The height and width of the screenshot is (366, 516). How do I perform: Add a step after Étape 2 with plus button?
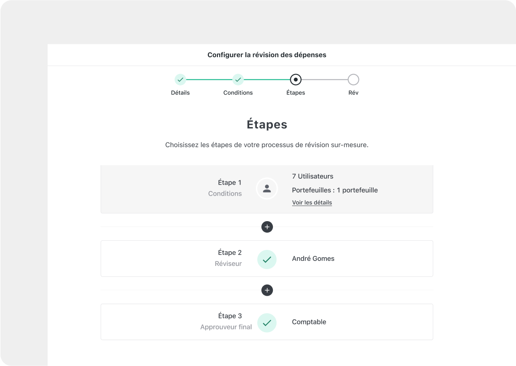pos(267,290)
